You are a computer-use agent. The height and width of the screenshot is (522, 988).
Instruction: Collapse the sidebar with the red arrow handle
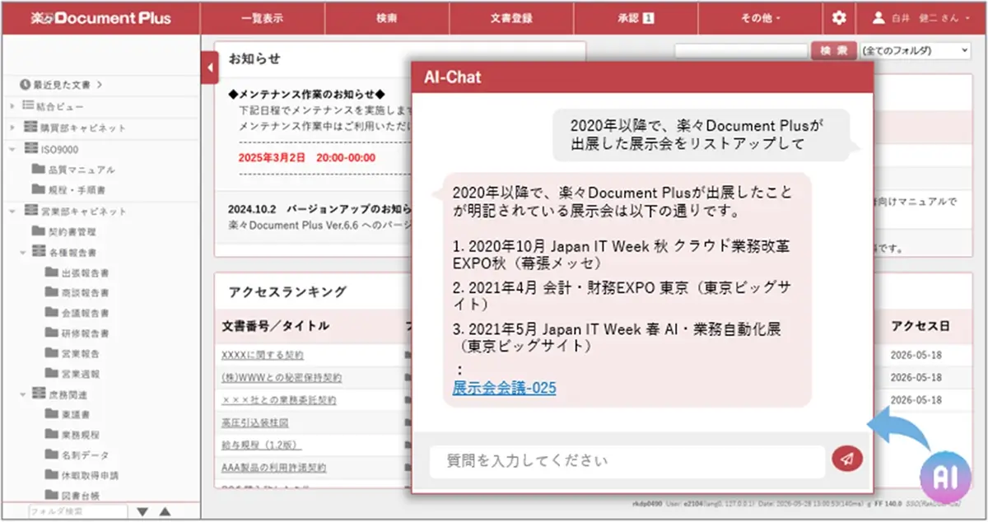(x=211, y=67)
